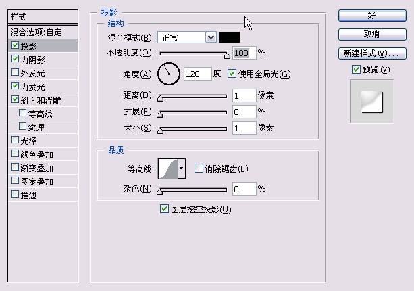This screenshot has height=291, width=414.
Task: Click the 距离 distance slider handle
Action: tap(160, 98)
